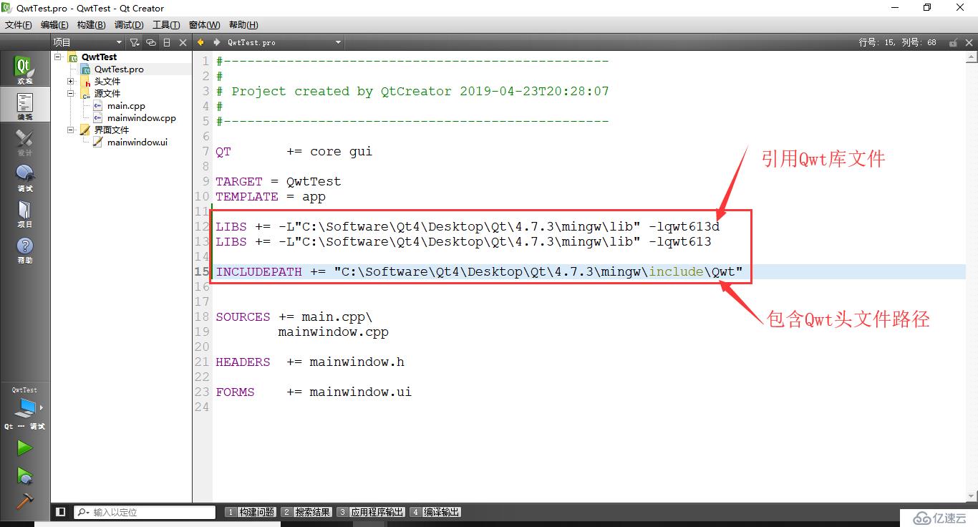
Task: Collapse the 界面文件 folder
Action: 71,130
